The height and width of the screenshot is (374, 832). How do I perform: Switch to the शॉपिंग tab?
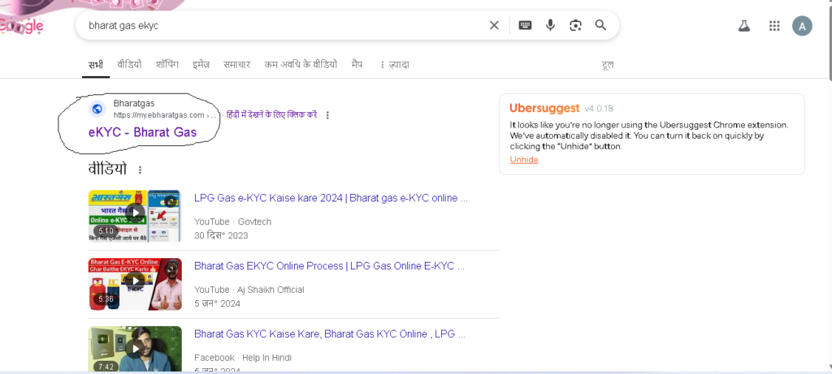pyautogui.click(x=167, y=65)
